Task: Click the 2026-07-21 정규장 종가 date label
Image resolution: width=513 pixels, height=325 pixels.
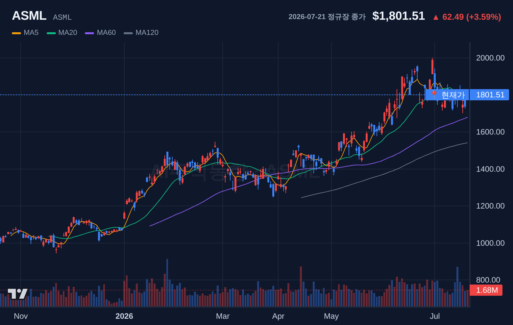Action: point(327,17)
